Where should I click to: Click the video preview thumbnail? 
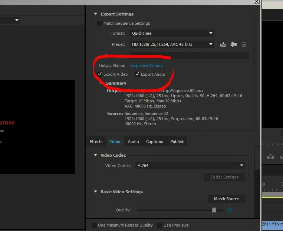pos(37,127)
